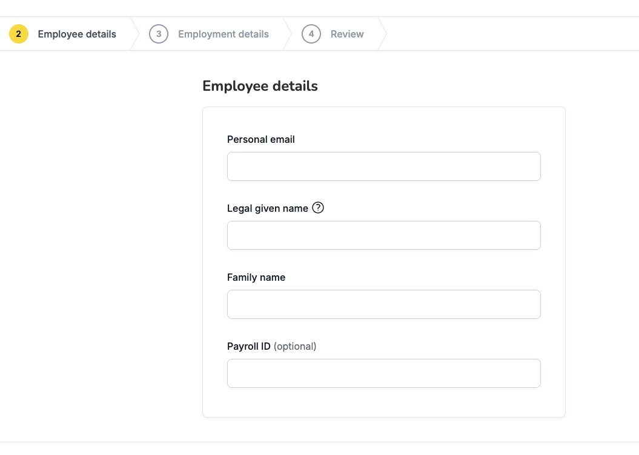
Task: Focus the Personal email input field
Action: 384,166
